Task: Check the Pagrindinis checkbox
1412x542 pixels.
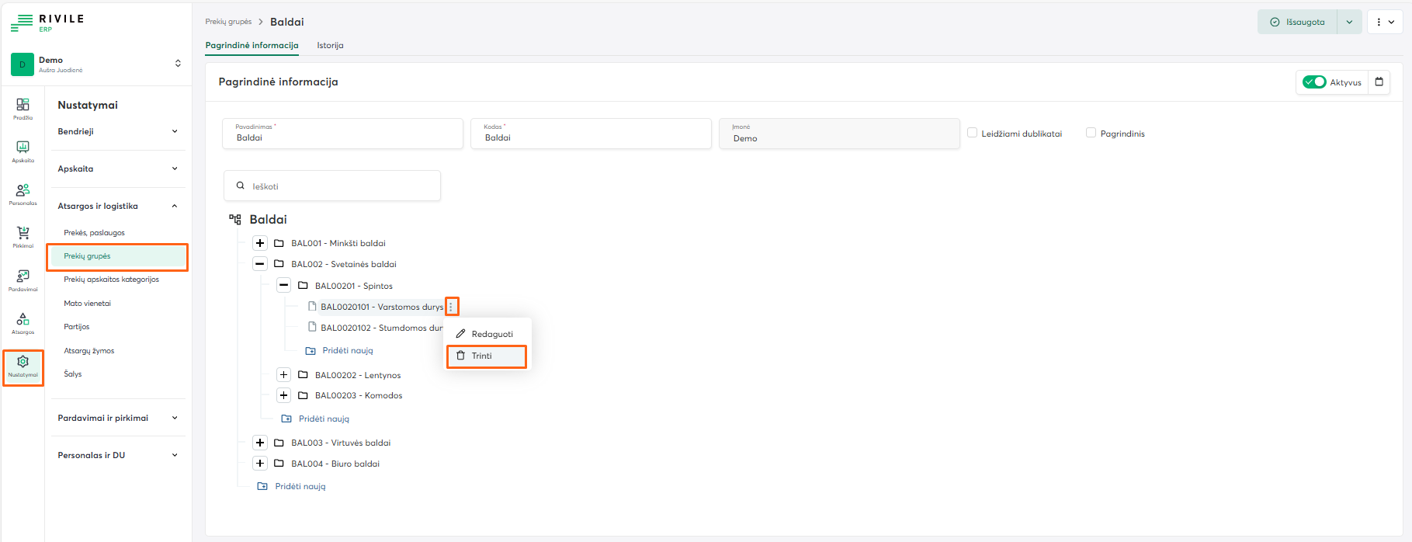Action: coord(1091,133)
